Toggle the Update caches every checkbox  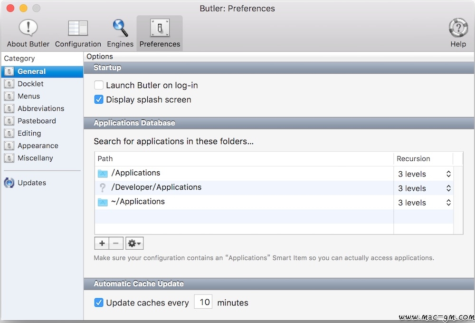(x=99, y=303)
